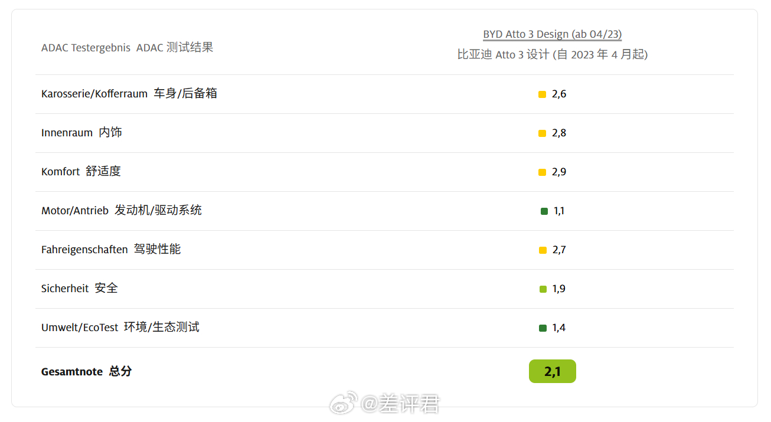Click the light green square next to 1,9
Image resolution: width=771 pixels, height=422 pixels.
543,289
